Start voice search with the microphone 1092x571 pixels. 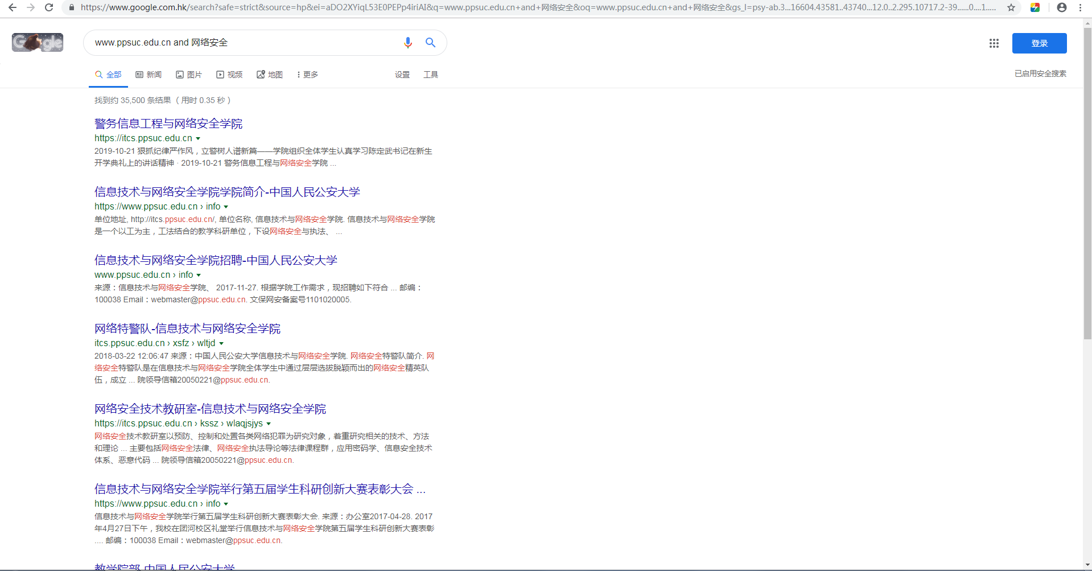pos(408,43)
